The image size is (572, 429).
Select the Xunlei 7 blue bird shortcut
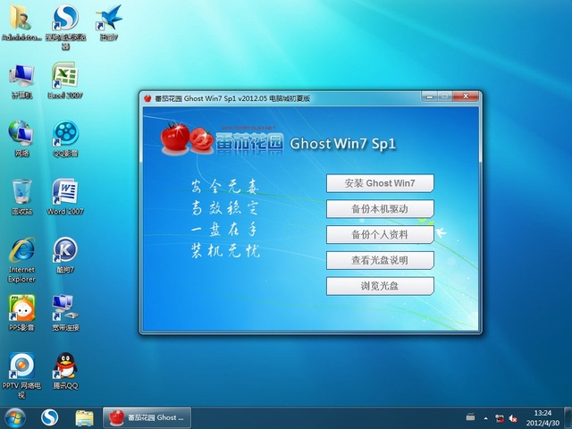pos(109,22)
